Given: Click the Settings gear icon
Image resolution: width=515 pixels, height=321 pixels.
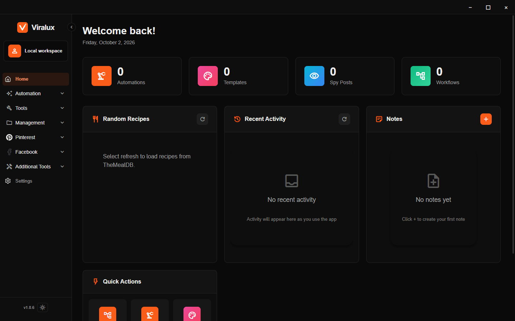Looking at the screenshot, I should click(8, 181).
